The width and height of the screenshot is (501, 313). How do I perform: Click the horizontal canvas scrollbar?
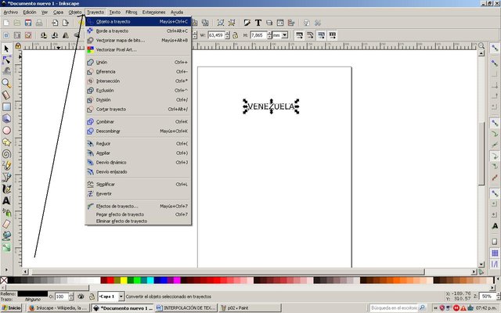[x=228, y=272]
